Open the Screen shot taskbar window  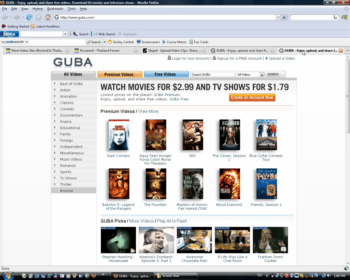[x=176, y=276]
